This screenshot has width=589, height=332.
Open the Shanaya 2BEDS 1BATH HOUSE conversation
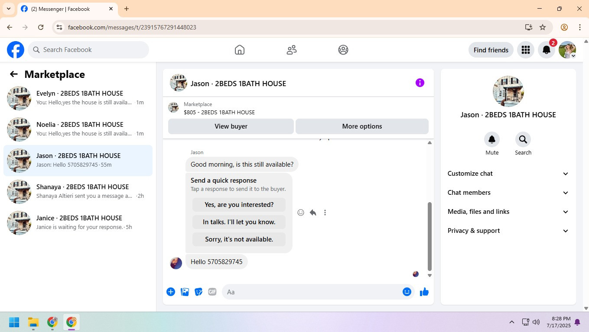(x=78, y=192)
